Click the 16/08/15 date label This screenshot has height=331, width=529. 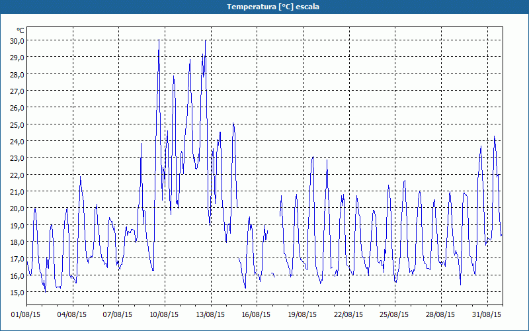(256, 314)
